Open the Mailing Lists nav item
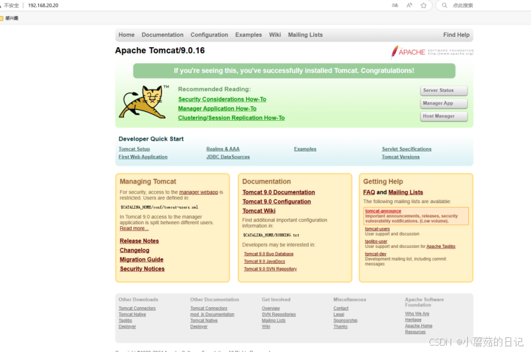The height and width of the screenshot is (352, 531). 305,35
